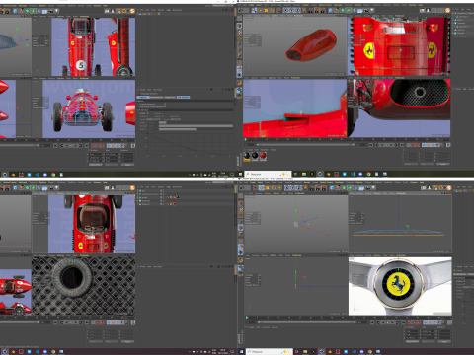Screen dimensions: 474x355
Task: Click Apply in the steering-wheel window coordinates
Action: [x=444, y=341]
